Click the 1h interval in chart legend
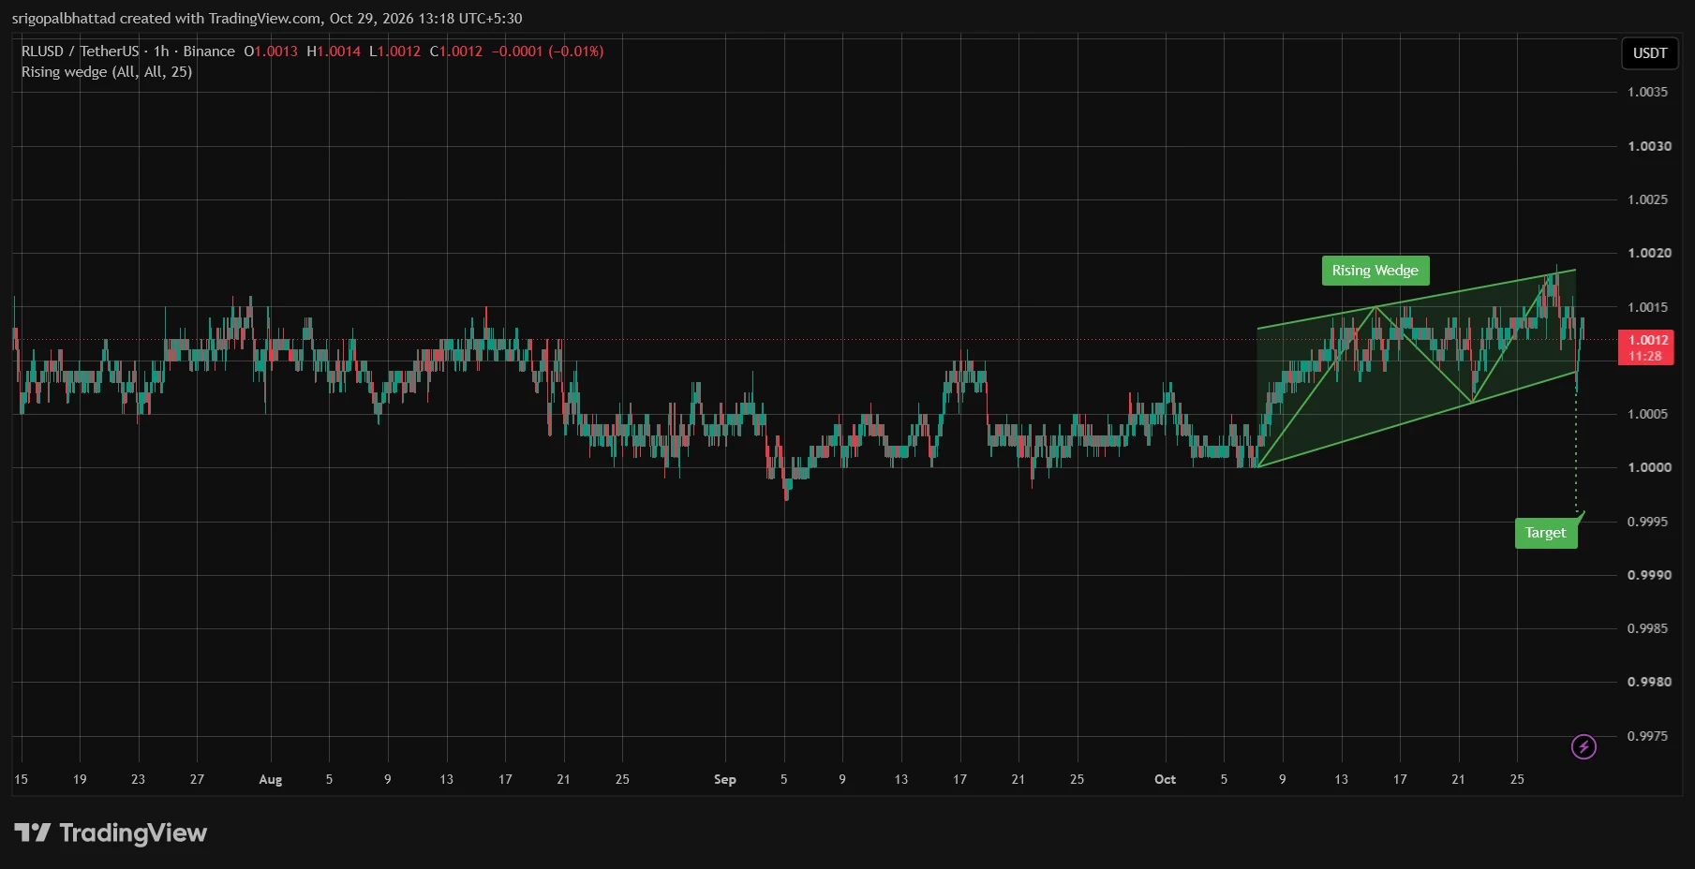This screenshot has height=869, width=1695. tap(161, 52)
